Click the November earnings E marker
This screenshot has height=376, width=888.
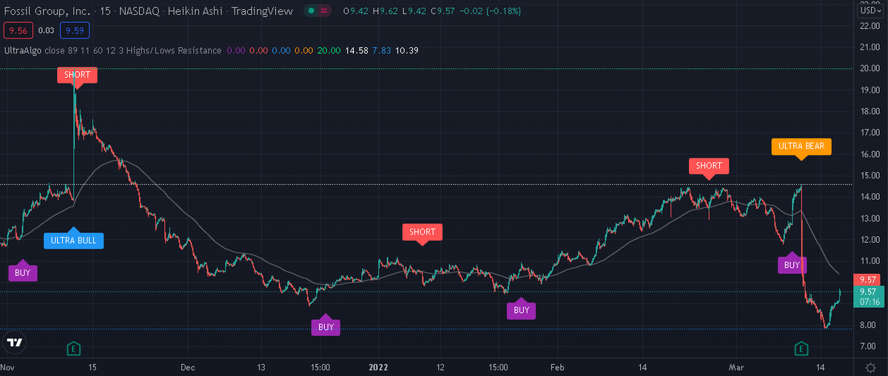(x=73, y=347)
